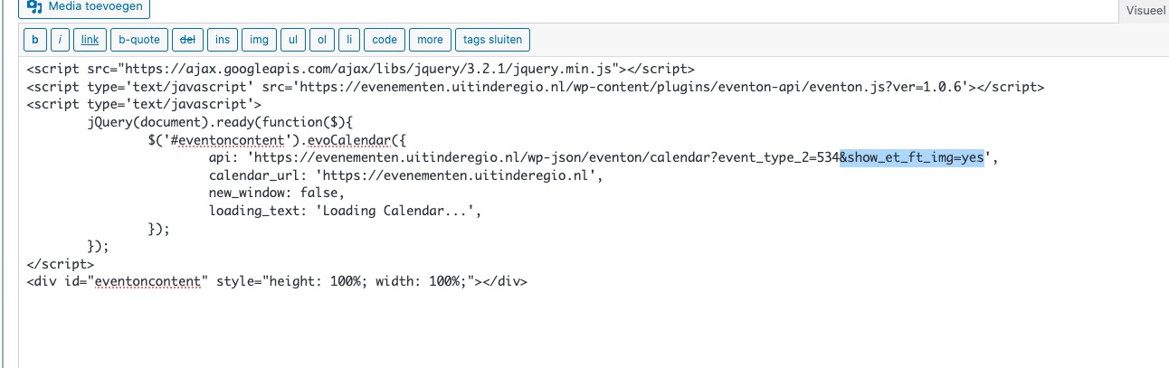Insert an ordered list with the ol button

(321, 40)
